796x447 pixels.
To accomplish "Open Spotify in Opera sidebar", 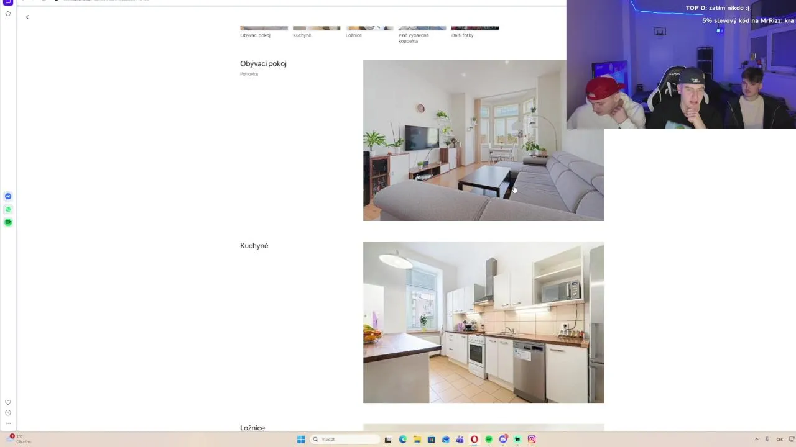I will 8,222.
